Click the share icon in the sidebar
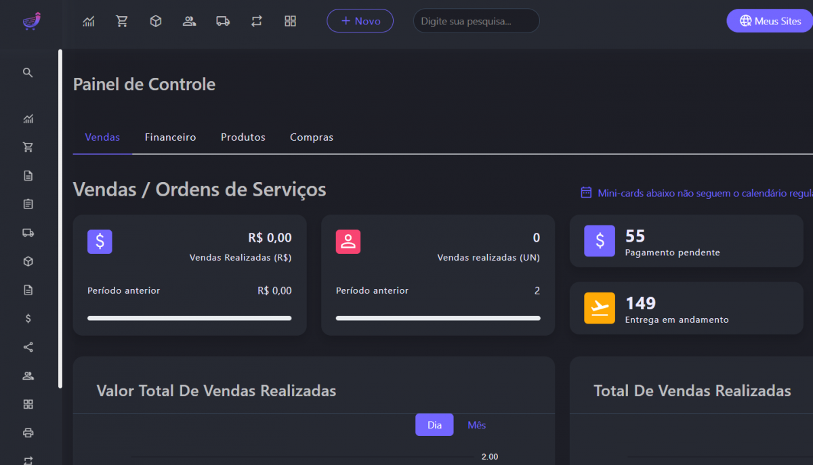Image resolution: width=813 pixels, height=465 pixels. tap(28, 347)
